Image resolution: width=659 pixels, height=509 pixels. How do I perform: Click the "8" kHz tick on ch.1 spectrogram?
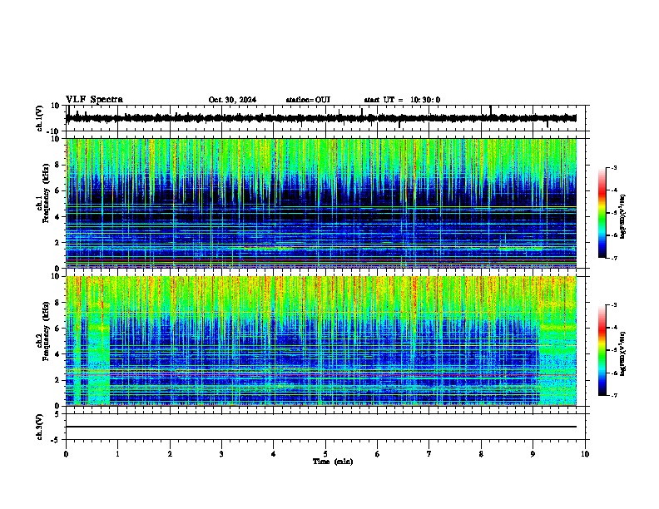(57, 165)
